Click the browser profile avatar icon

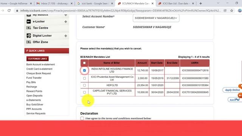240,11
